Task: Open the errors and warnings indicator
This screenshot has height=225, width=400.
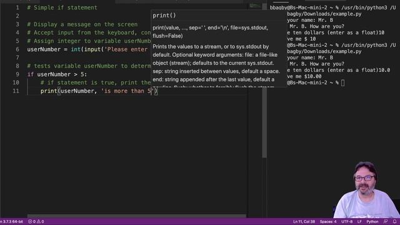Action: pyautogui.click(x=36, y=221)
